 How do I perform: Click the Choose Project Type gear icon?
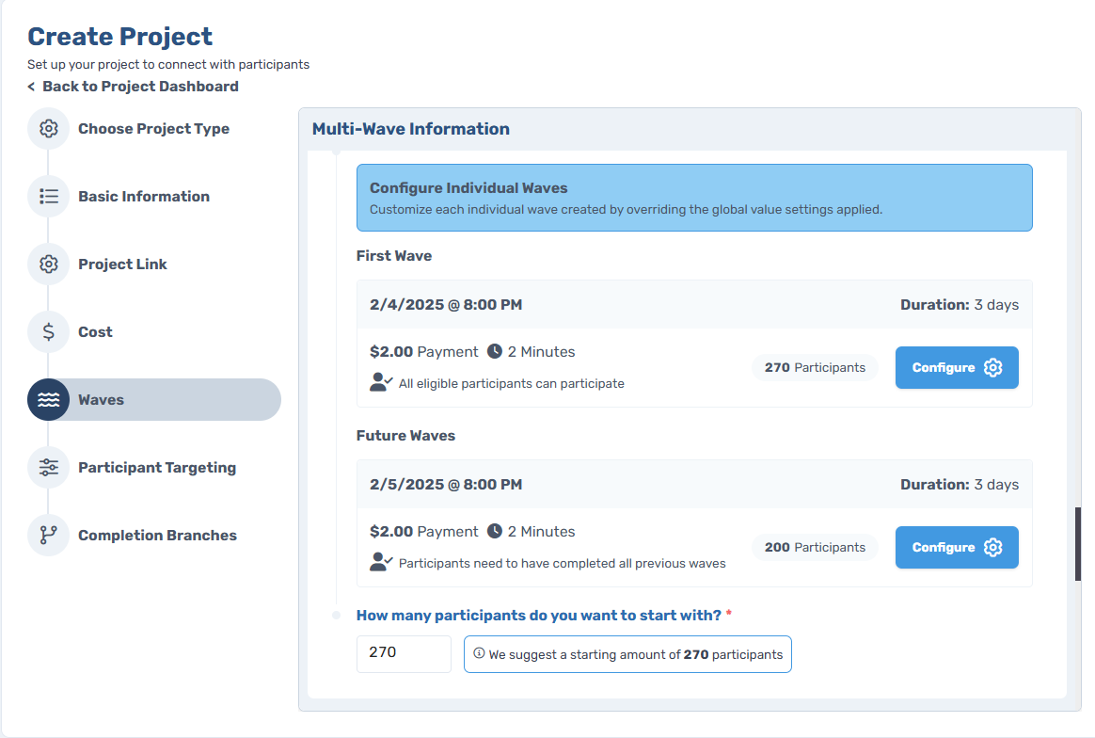(48, 129)
